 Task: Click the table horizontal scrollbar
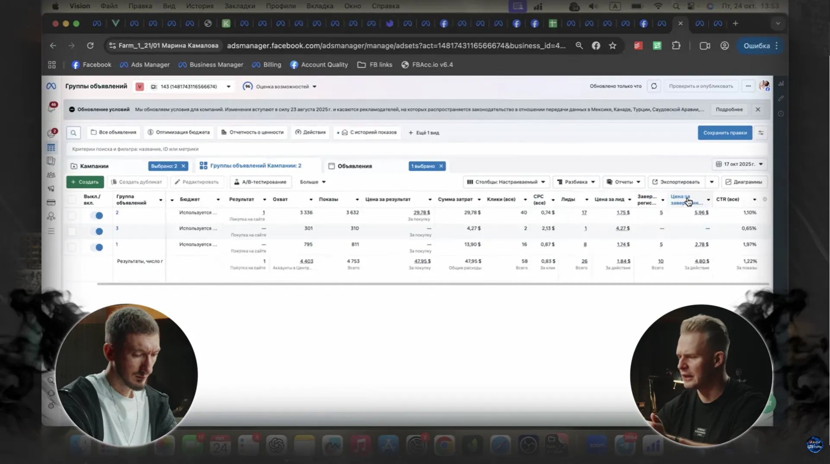[433, 284]
